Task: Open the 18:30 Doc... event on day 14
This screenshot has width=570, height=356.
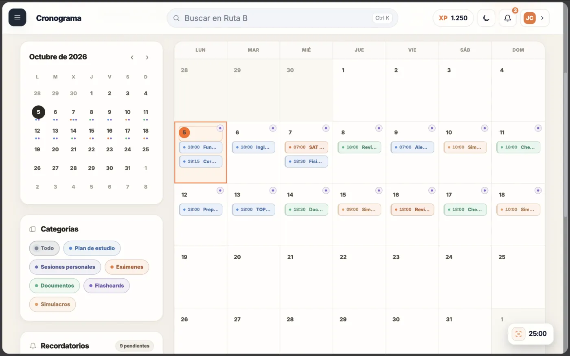Action: coord(307,210)
